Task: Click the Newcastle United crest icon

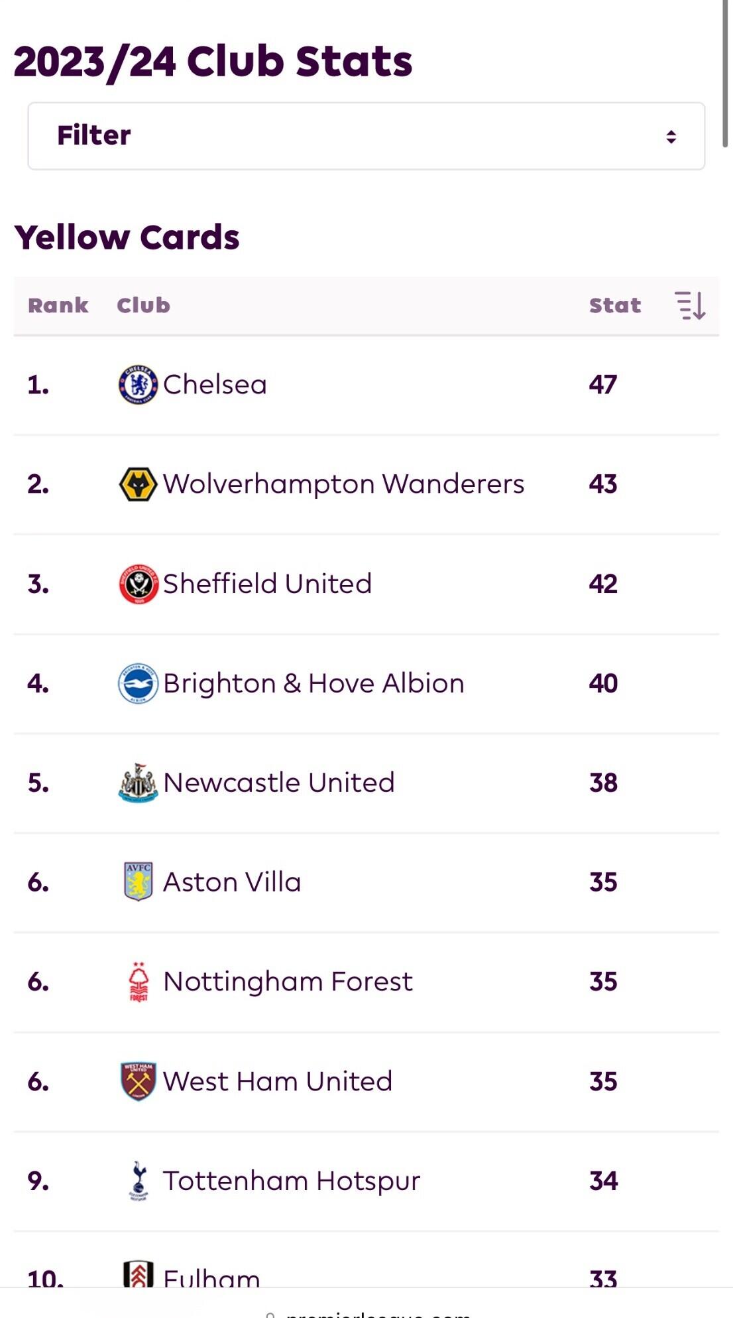Action: point(138,783)
